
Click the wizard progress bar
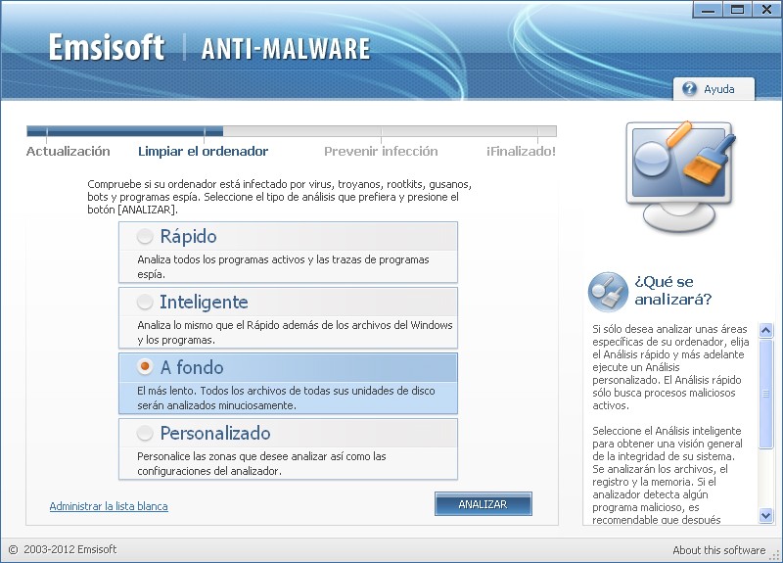click(292, 131)
